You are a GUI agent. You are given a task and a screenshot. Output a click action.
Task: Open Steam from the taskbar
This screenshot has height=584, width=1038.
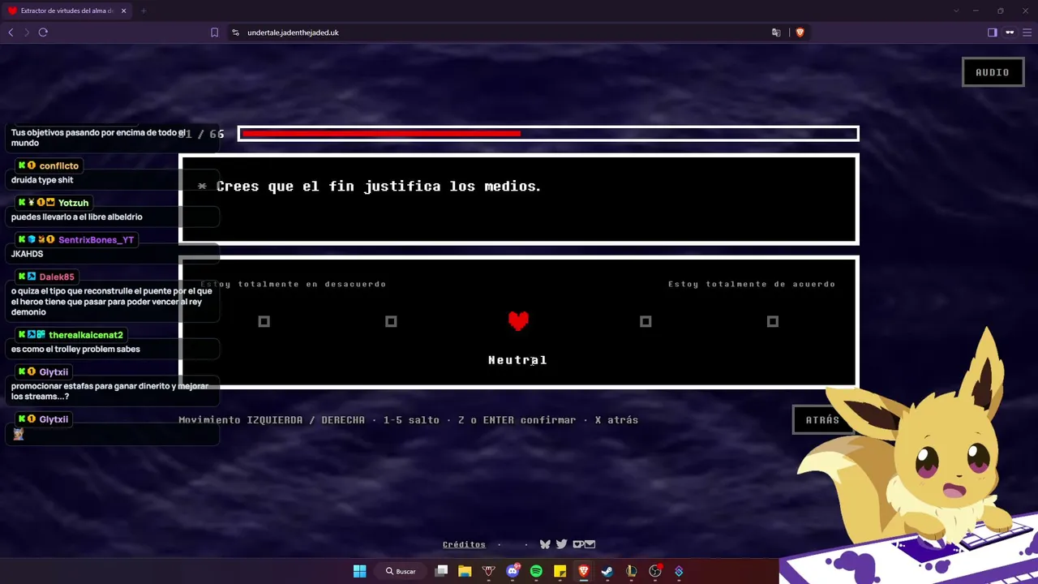607,571
